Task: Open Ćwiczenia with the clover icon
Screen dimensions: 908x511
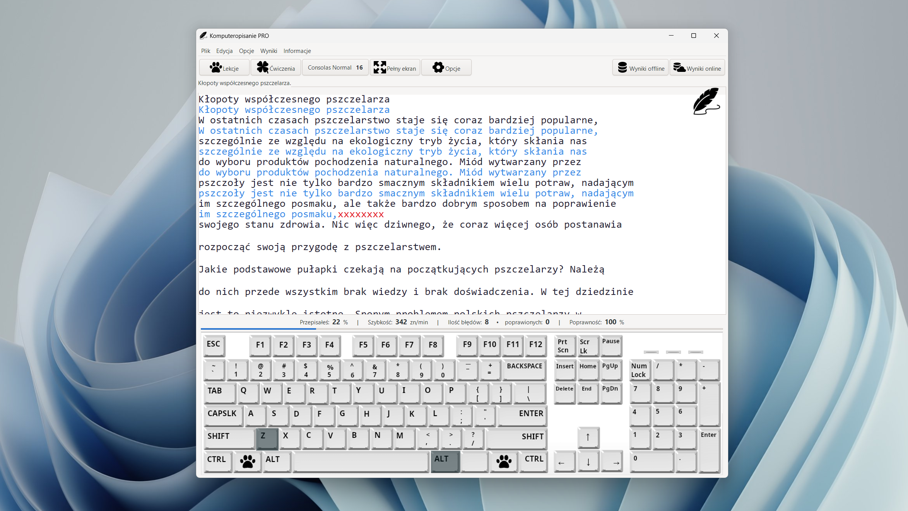Action: click(x=275, y=68)
